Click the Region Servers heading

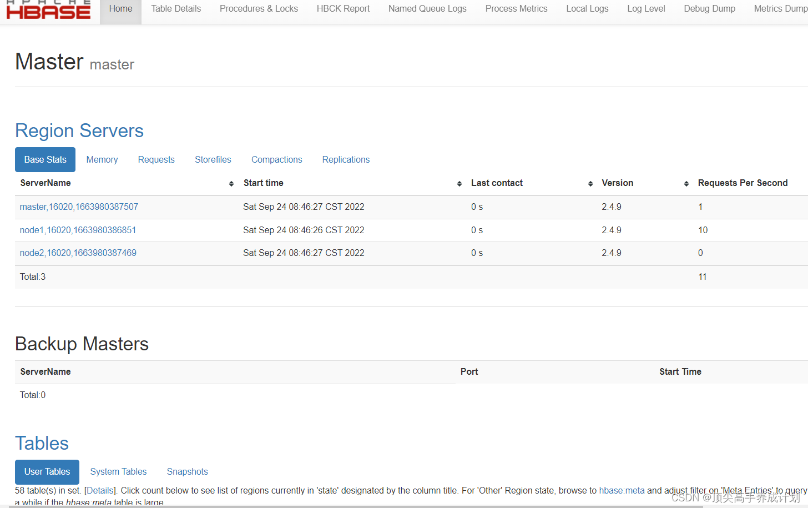point(79,130)
